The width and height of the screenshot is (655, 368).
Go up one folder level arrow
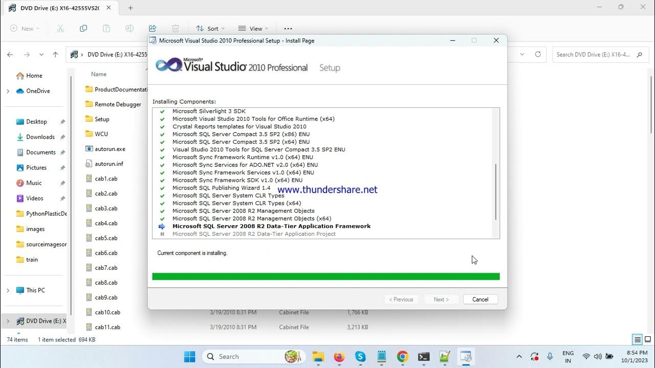(55, 54)
